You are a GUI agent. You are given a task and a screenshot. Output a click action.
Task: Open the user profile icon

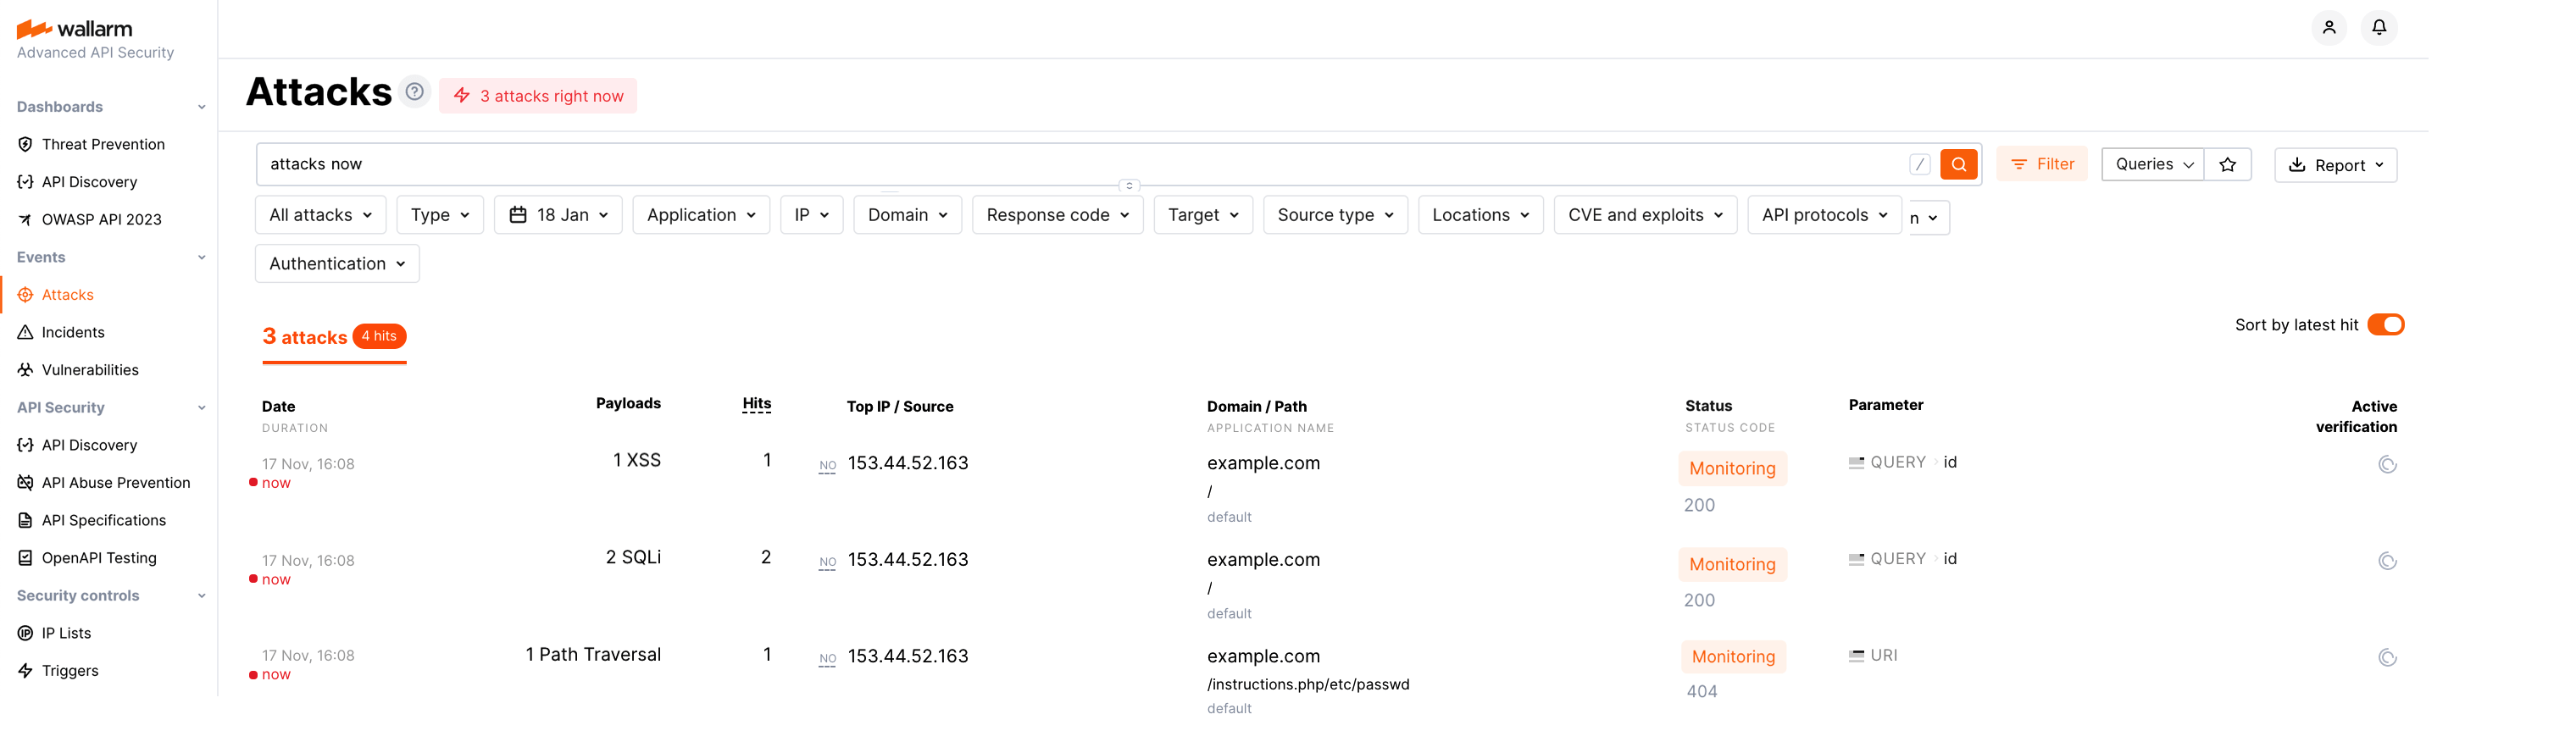pos(2328,27)
